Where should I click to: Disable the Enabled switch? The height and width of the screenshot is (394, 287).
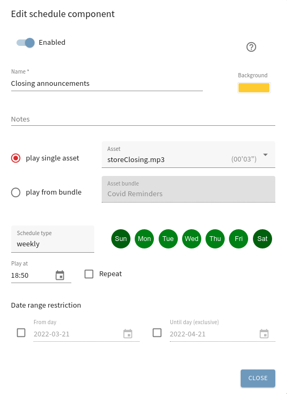(x=26, y=43)
